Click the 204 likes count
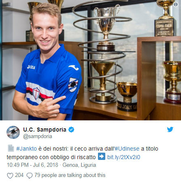This screenshot has width=181, height=183. click(19, 175)
